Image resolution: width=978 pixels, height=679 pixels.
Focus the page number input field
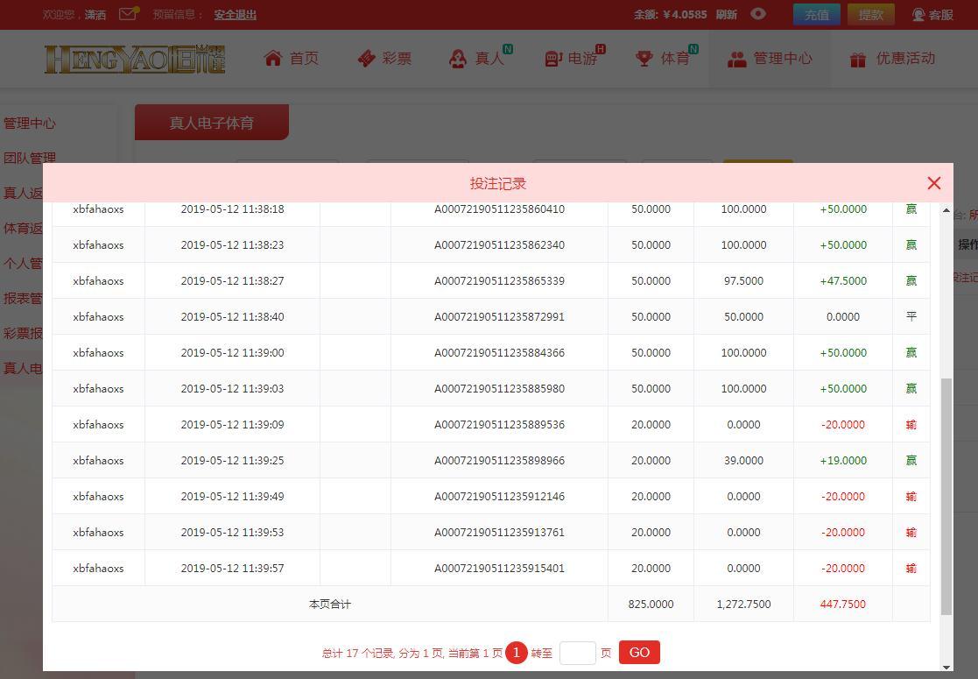coord(578,653)
